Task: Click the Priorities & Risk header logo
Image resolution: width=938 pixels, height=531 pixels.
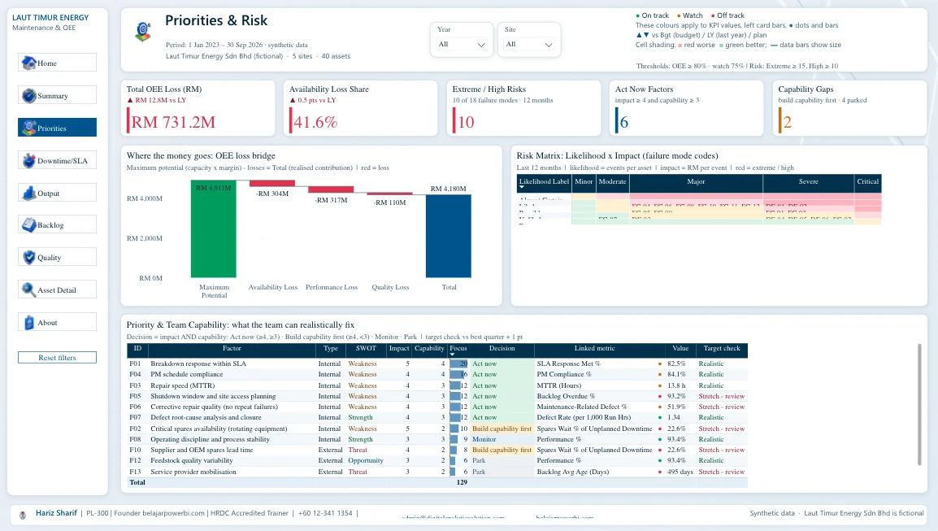Action: coord(142,32)
